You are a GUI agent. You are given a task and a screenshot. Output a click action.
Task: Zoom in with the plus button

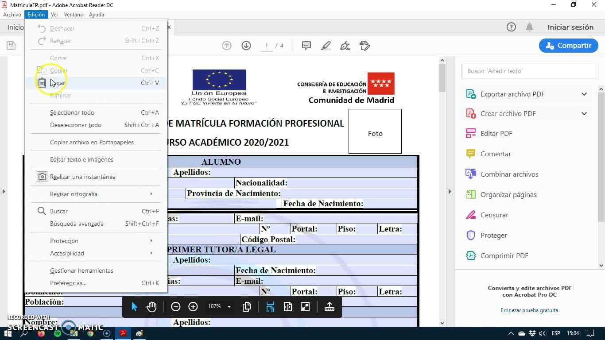tap(193, 307)
